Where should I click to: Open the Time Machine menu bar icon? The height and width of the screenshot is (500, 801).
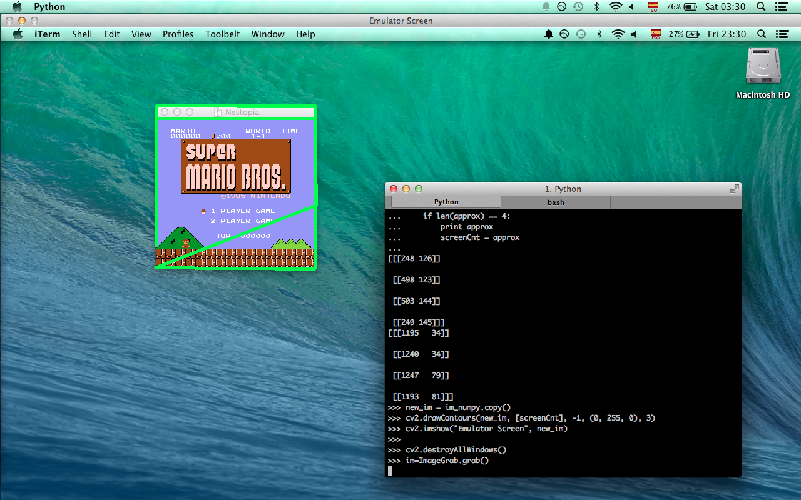click(x=580, y=34)
